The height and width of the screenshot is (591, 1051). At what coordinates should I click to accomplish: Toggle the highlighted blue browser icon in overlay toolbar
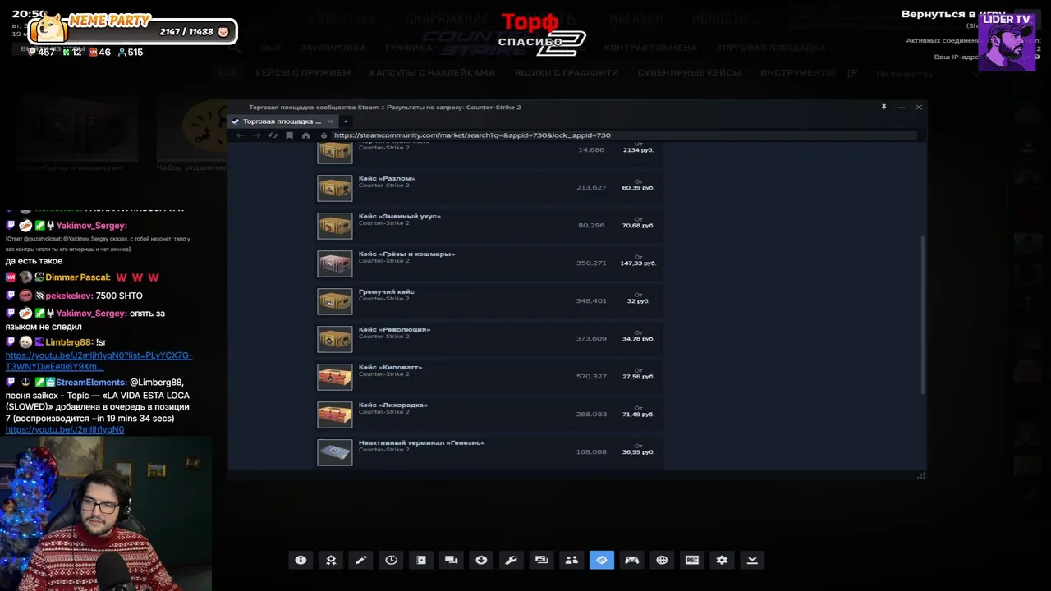point(601,560)
